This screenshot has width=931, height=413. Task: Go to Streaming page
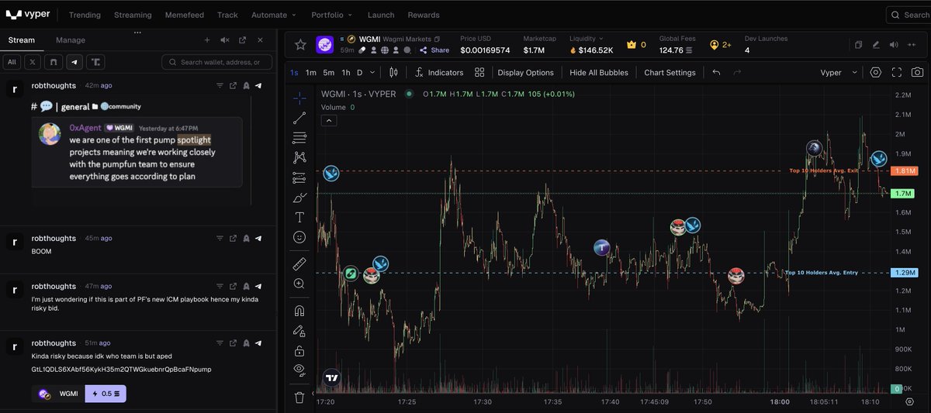click(x=133, y=15)
